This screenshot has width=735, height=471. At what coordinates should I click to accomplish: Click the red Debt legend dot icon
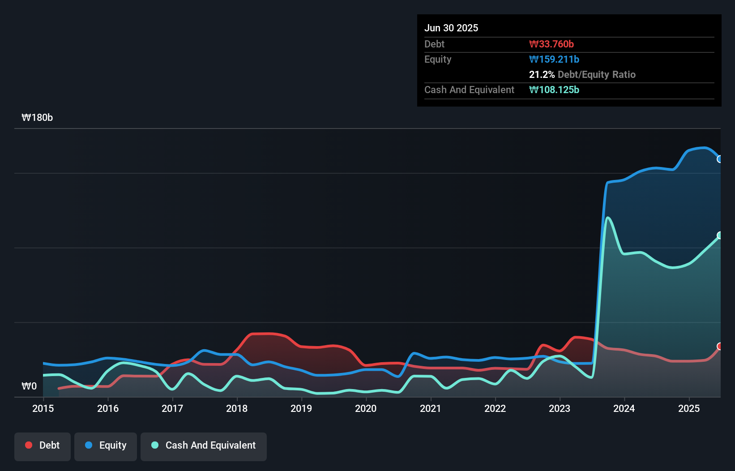point(28,445)
